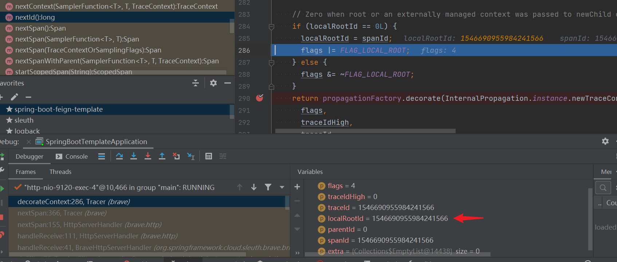Click the wrench settings icon in debug sidebar
This screenshot has height=262, width=617.
[2, 170]
